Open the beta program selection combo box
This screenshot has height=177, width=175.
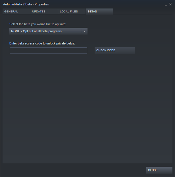48,31
